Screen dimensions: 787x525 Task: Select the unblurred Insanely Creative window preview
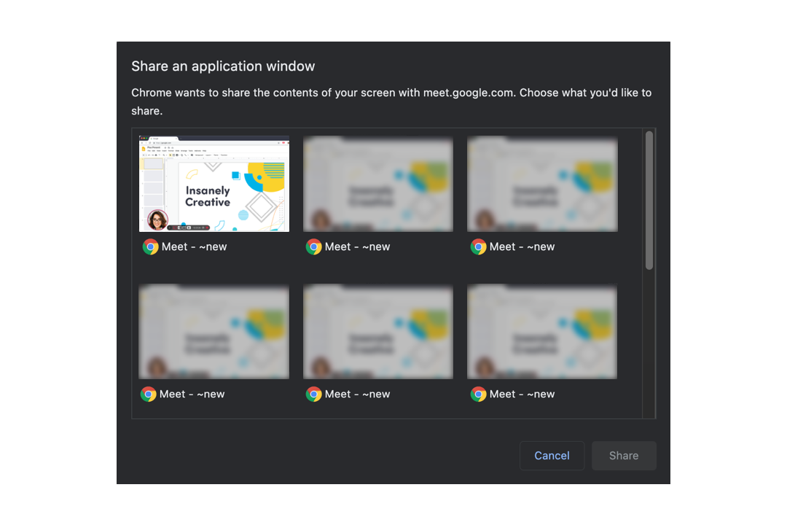click(214, 184)
